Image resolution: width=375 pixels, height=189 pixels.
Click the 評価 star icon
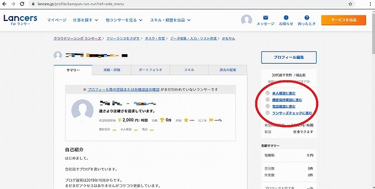(186, 120)
